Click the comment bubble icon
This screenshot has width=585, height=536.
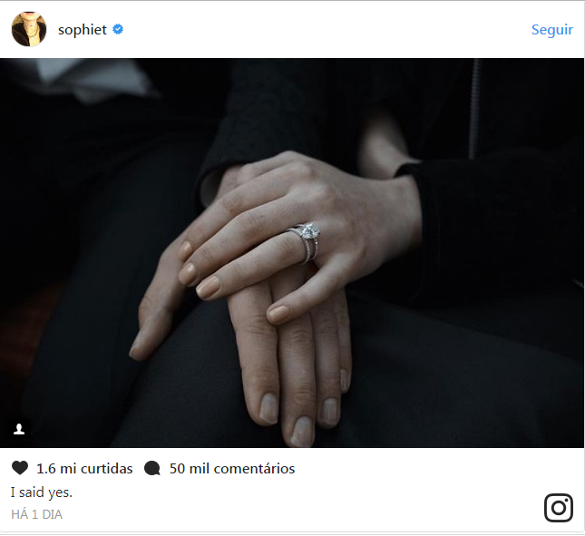(x=152, y=468)
